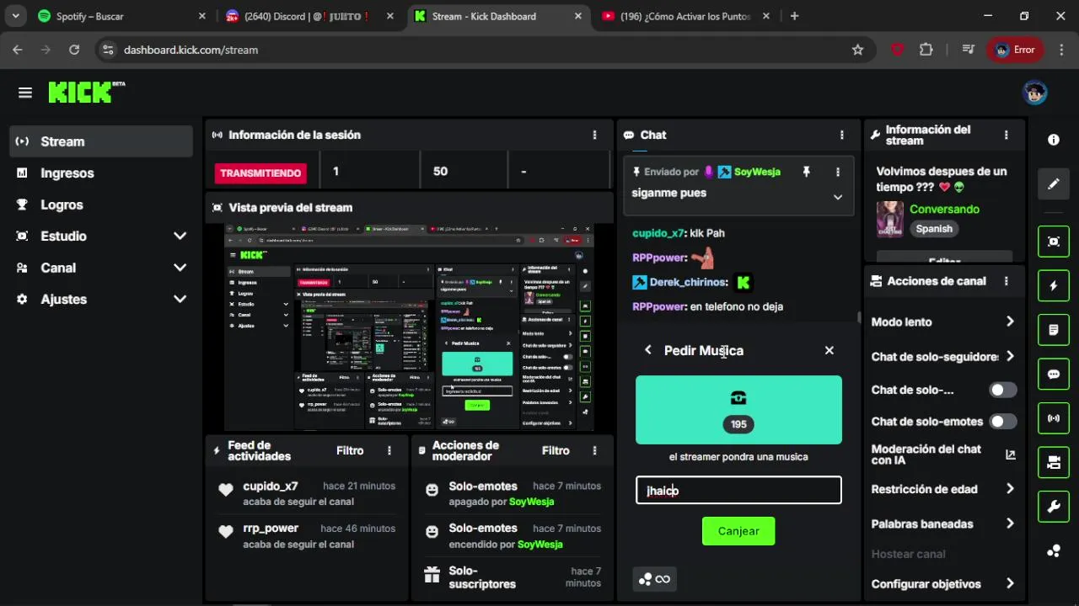Open options menu of Información de la sesión

click(x=594, y=135)
